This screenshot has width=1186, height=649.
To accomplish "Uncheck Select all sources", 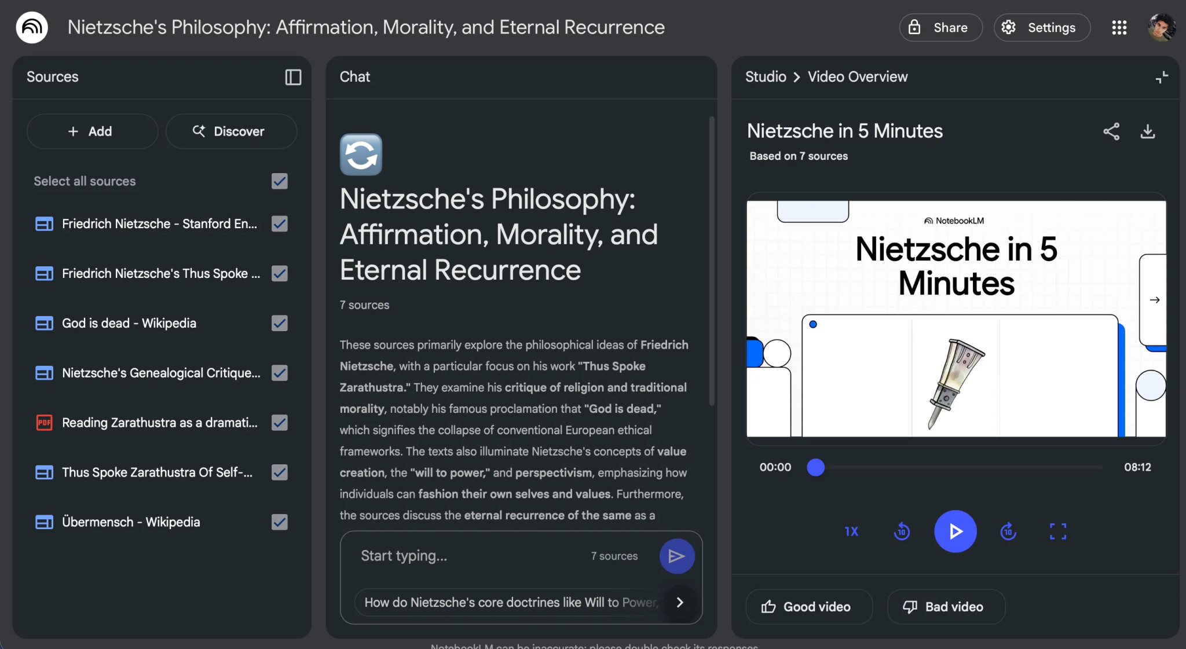I will (279, 181).
